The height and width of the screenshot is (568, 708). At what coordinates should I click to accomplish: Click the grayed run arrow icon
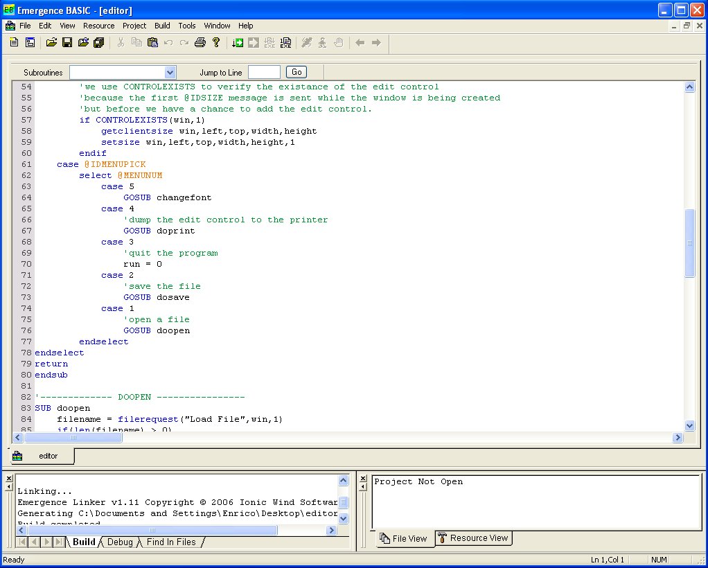254,42
